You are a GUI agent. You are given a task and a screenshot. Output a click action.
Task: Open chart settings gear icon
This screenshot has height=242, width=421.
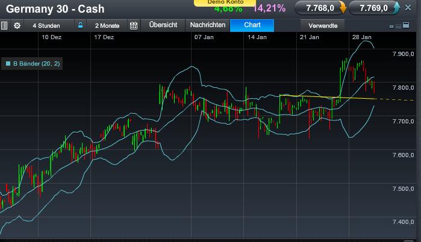17,26
